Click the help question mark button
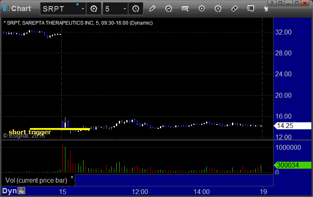The image size is (313, 197). [x=272, y=3]
